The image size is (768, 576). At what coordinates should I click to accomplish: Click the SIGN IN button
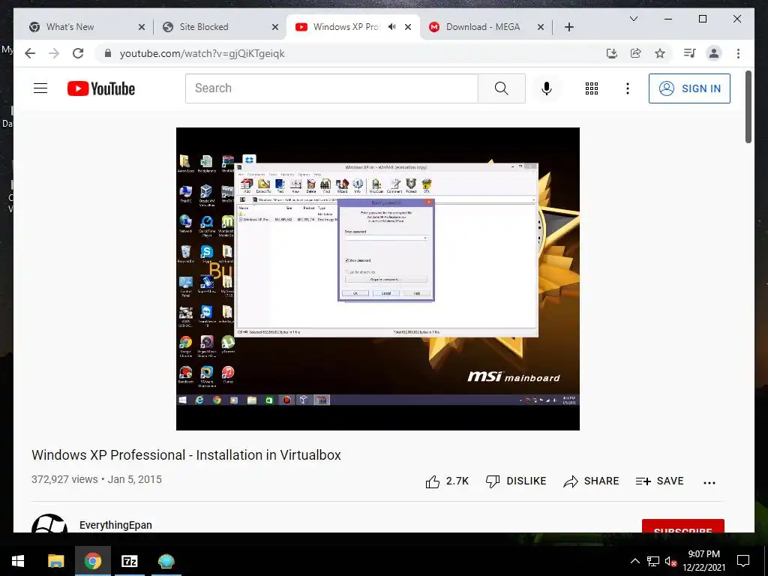(689, 88)
